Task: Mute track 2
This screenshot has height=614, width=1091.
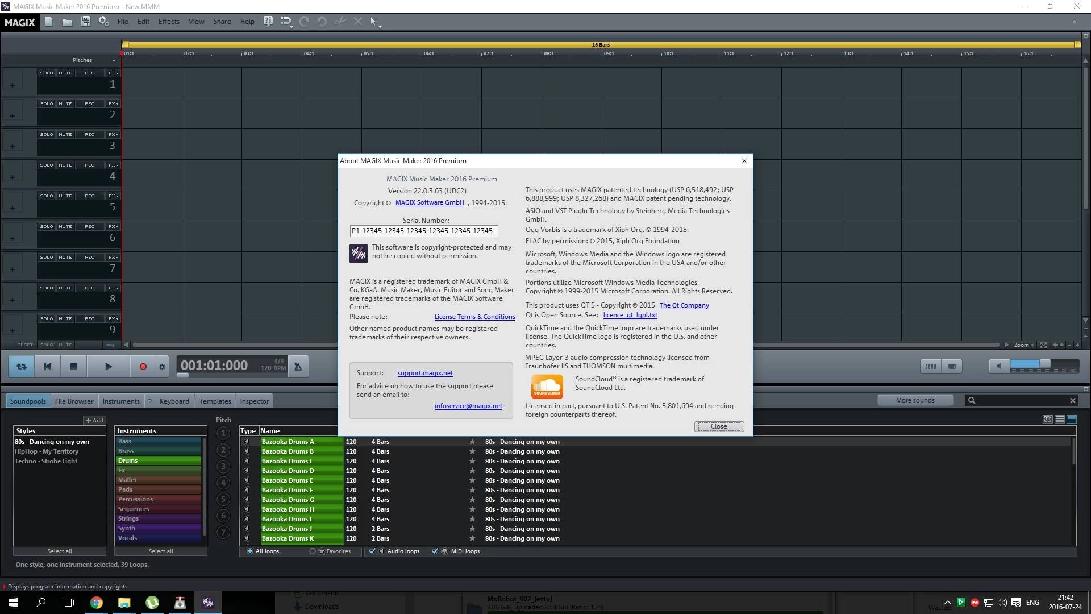Action: pyautogui.click(x=65, y=103)
